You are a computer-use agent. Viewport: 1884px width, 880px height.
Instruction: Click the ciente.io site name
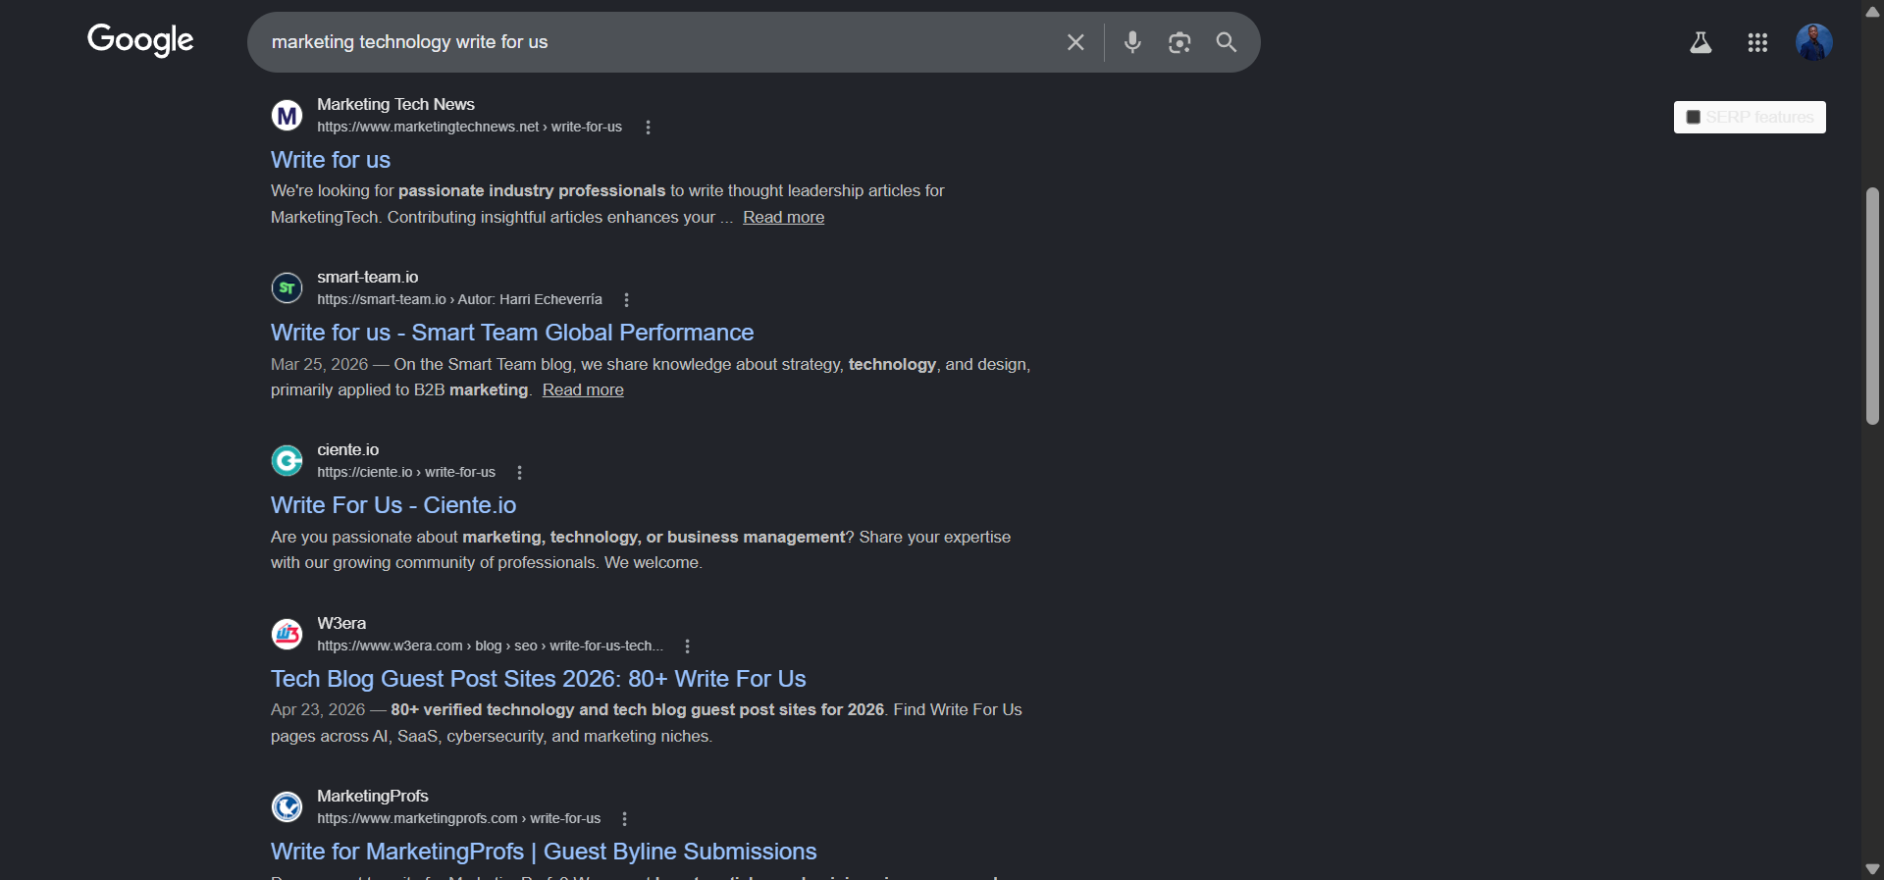347,449
